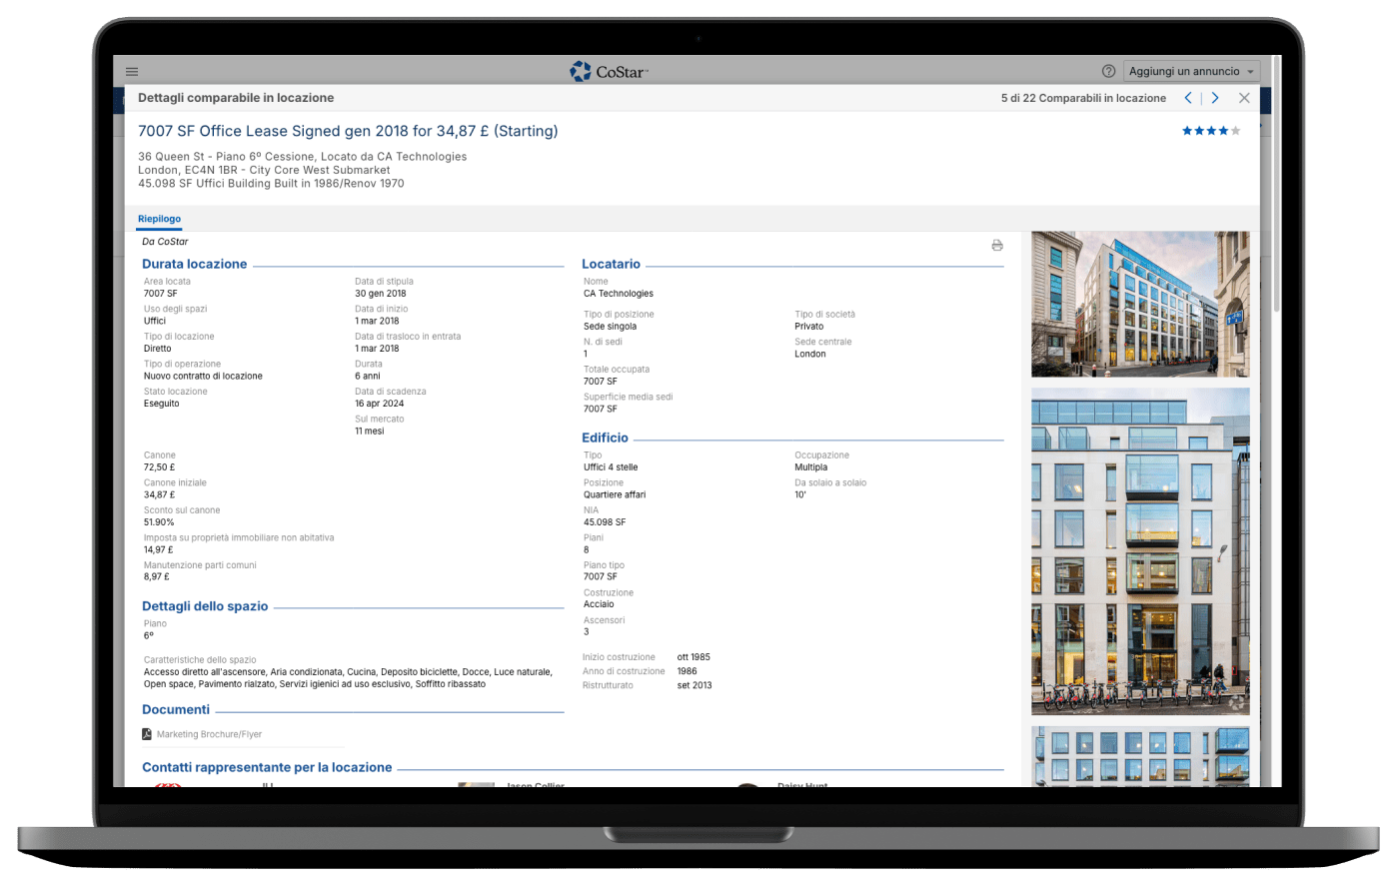Image resolution: width=1399 pixels, height=893 pixels.
Task: Click the page's vertical scrollbar
Action: 1275,200
